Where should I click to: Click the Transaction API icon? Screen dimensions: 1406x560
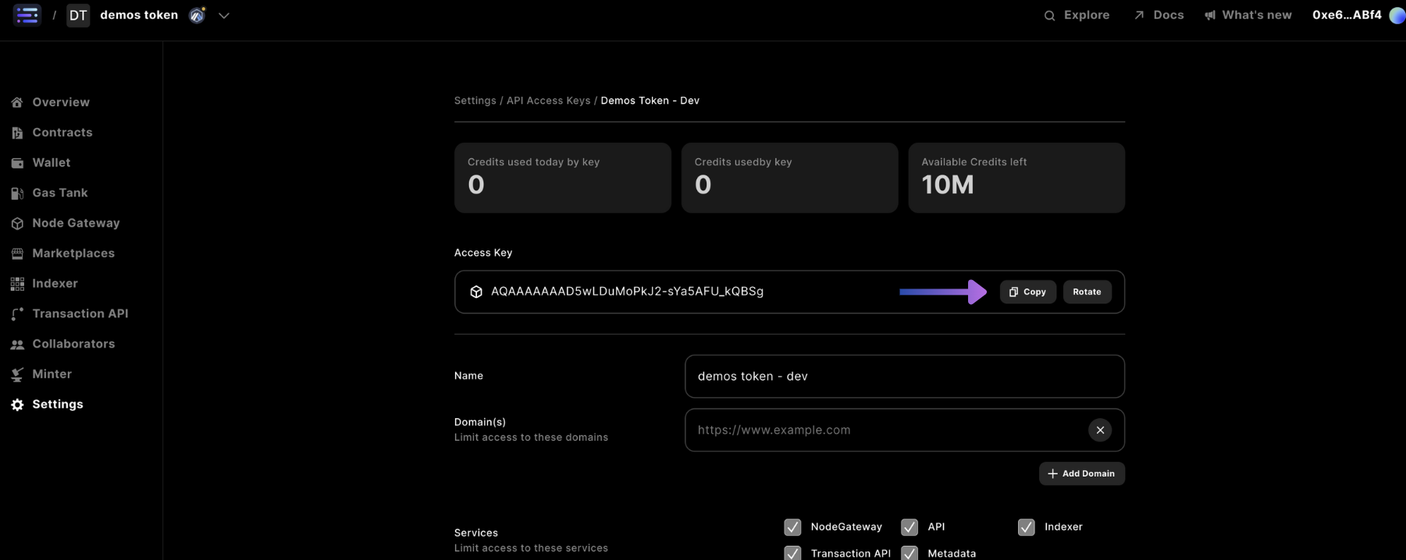(x=17, y=314)
